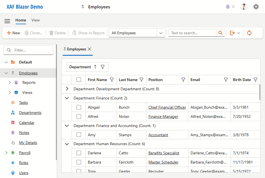Open the user avatar profile menu

pyautogui.click(x=244, y=7)
